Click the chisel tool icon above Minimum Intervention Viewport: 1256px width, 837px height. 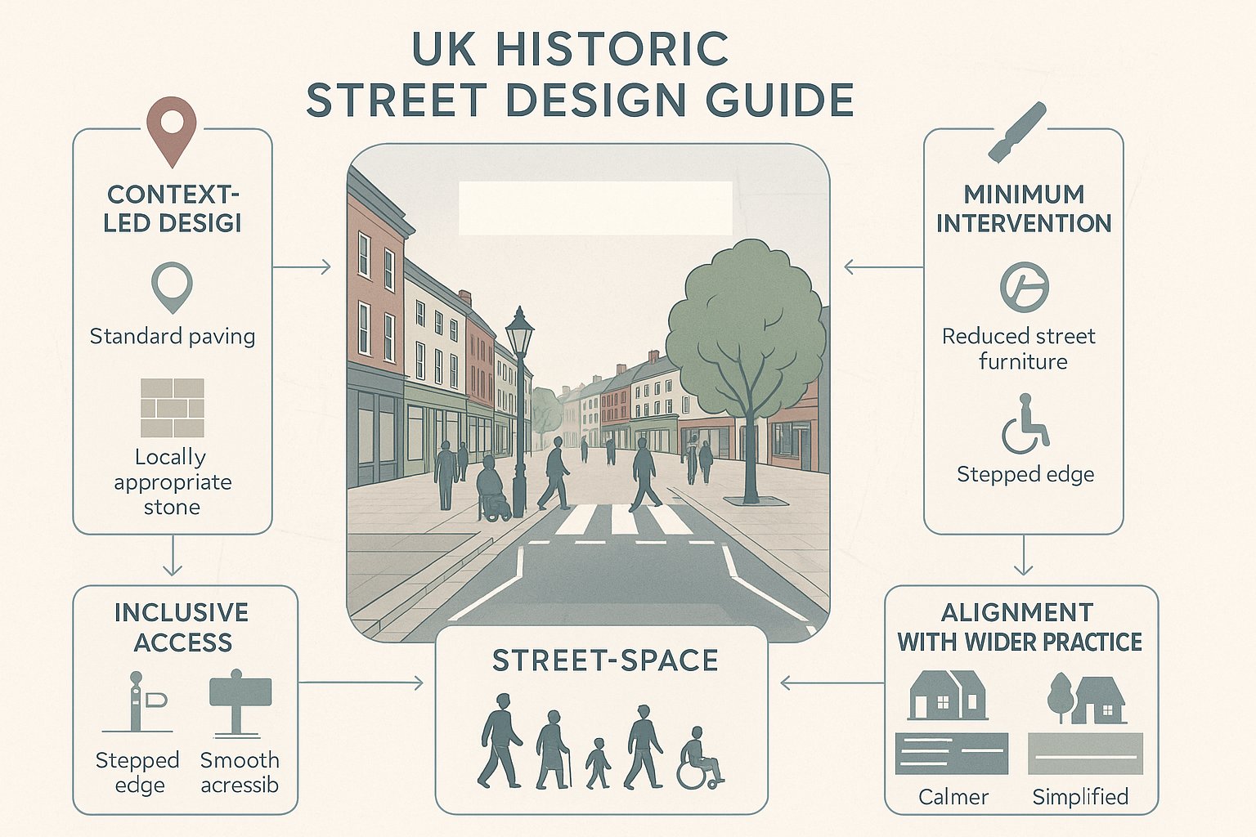point(1017,132)
